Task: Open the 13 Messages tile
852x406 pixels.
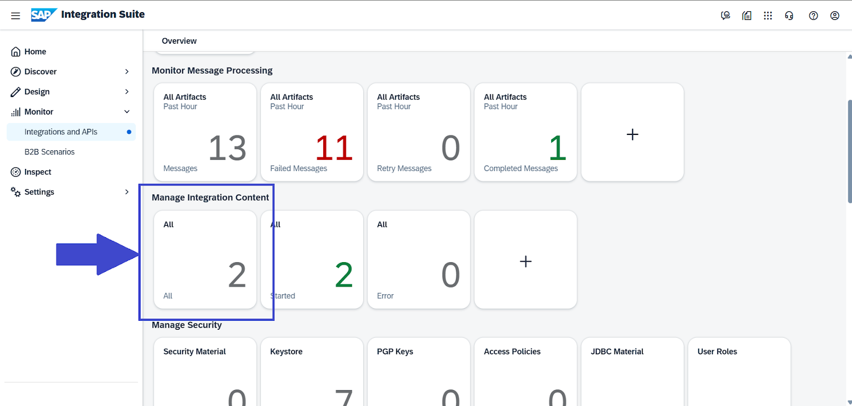Action: [205, 132]
